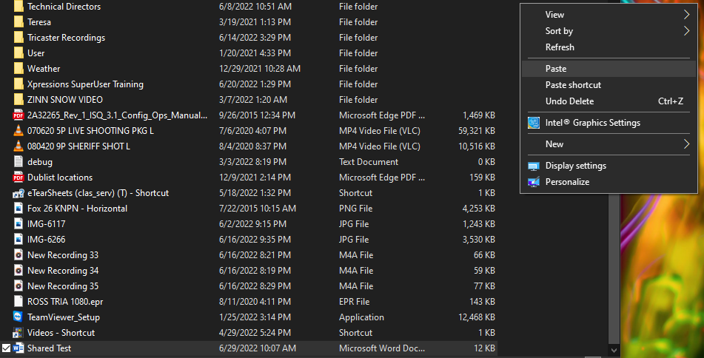Choose Paste from the context menu
704x358 pixels.
(x=609, y=69)
